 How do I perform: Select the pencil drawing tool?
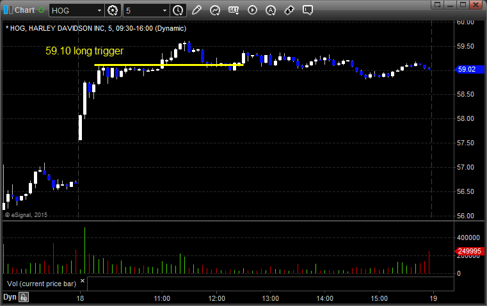(x=196, y=10)
